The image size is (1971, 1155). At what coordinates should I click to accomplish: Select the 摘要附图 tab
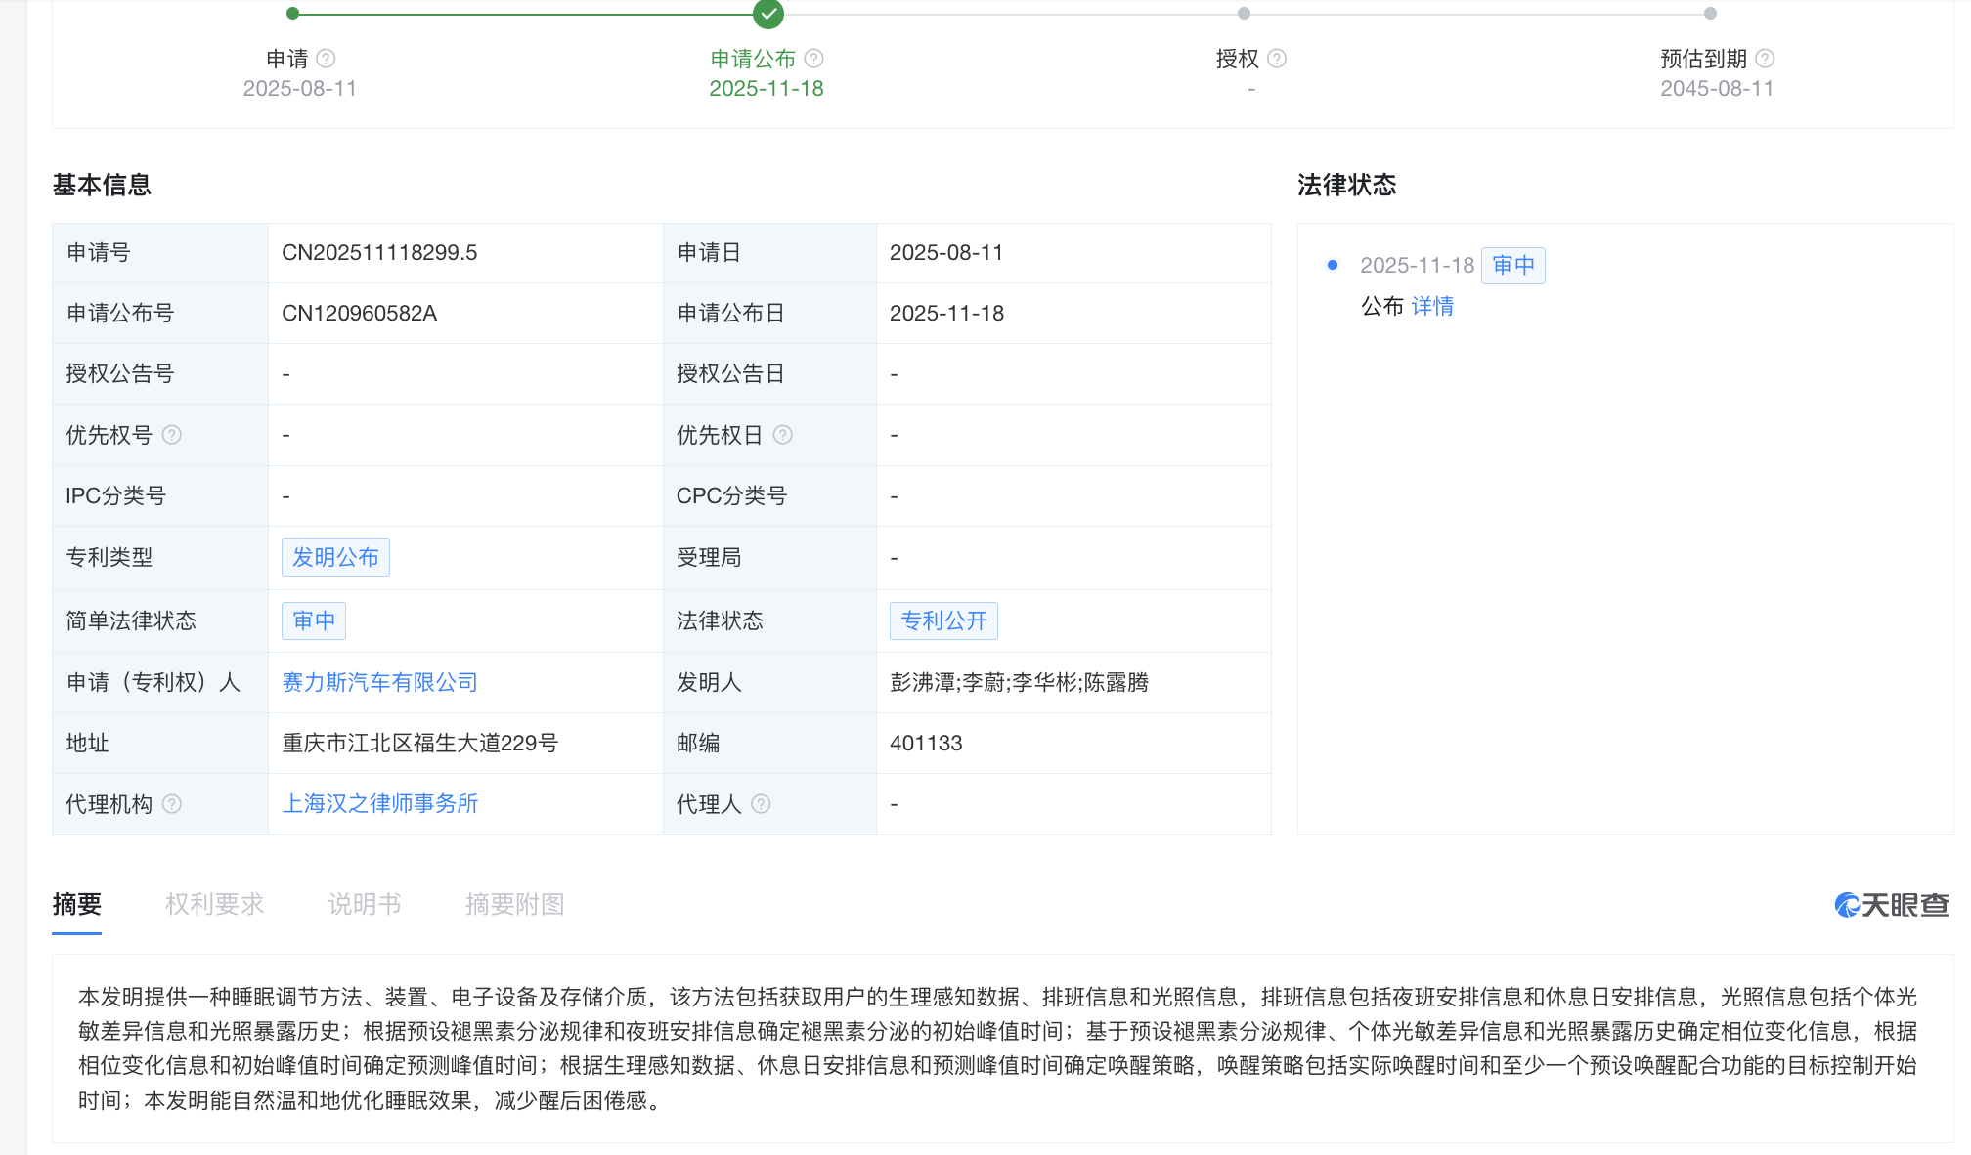pyautogui.click(x=514, y=904)
